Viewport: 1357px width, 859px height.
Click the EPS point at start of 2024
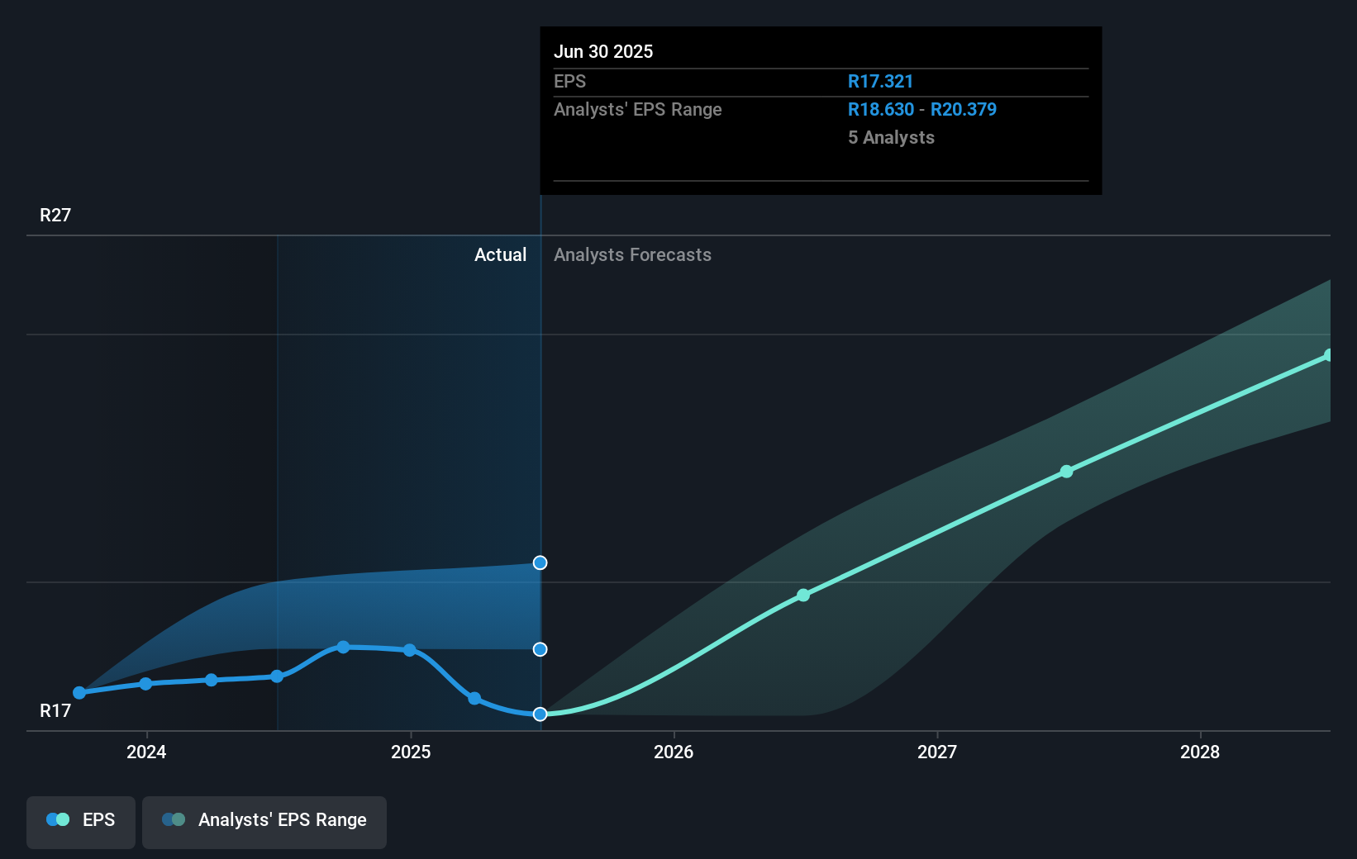[145, 684]
